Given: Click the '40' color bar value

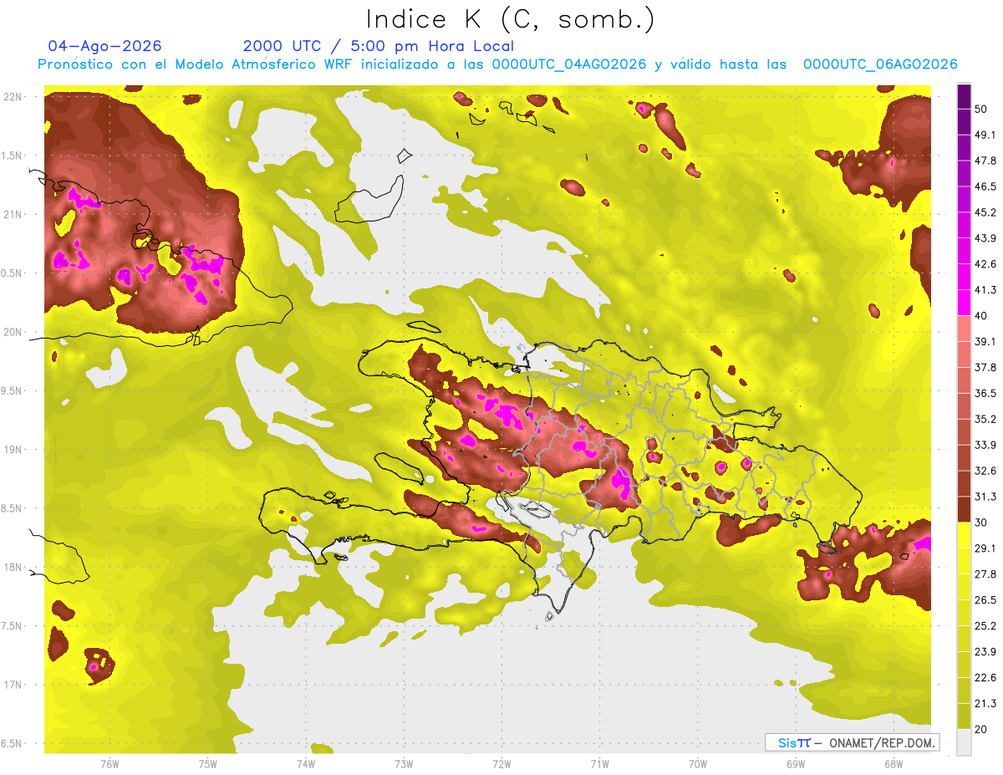Looking at the screenshot, I should (x=980, y=316).
